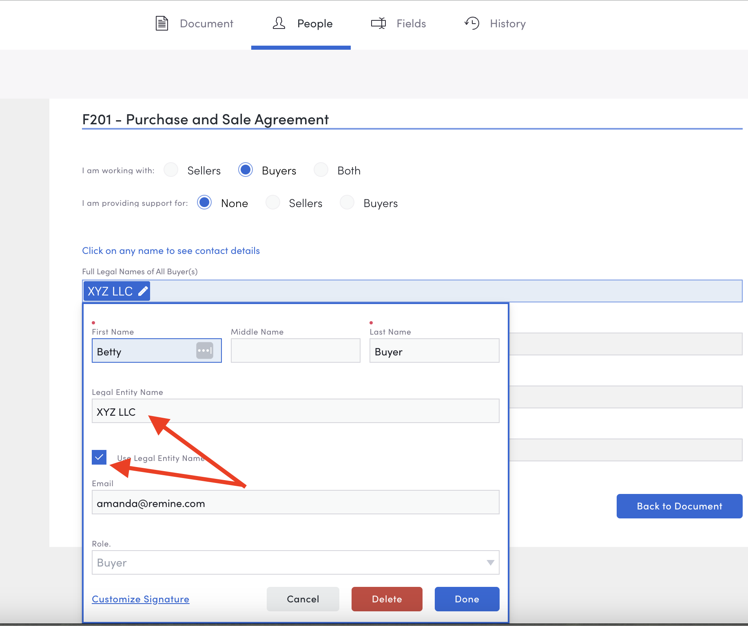Uncheck Use Legal Entity Name checkbox

(99, 457)
